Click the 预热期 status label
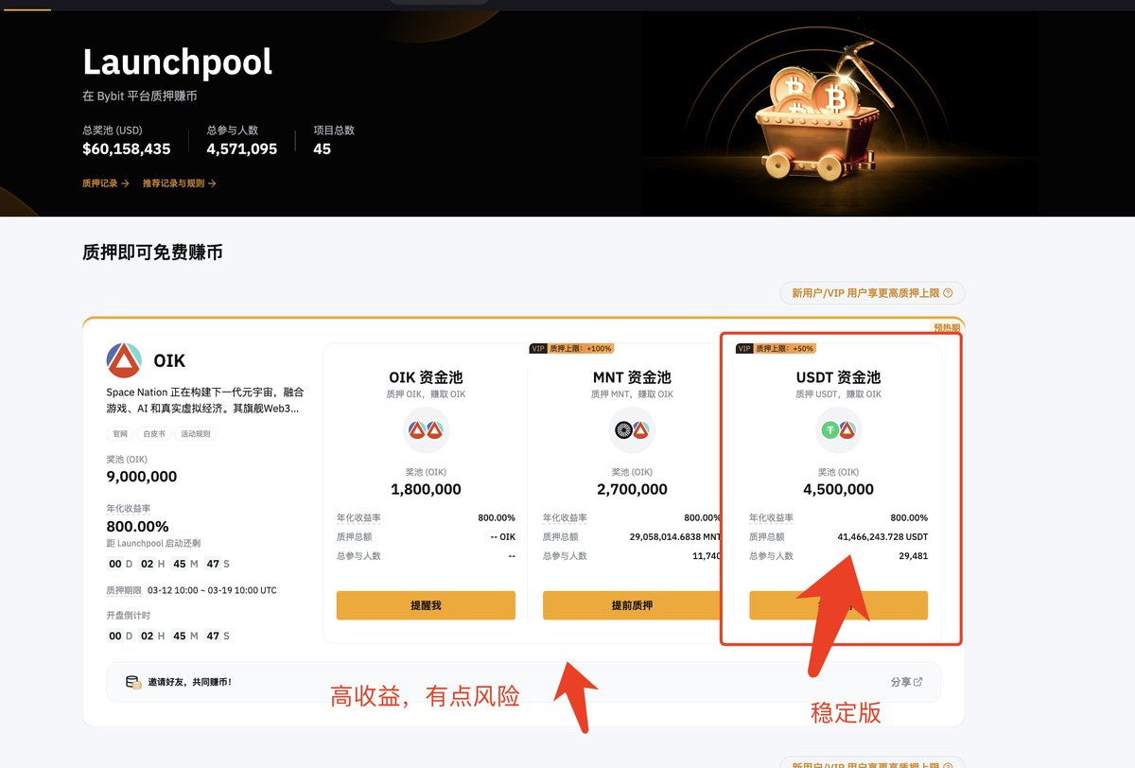 click(948, 328)
